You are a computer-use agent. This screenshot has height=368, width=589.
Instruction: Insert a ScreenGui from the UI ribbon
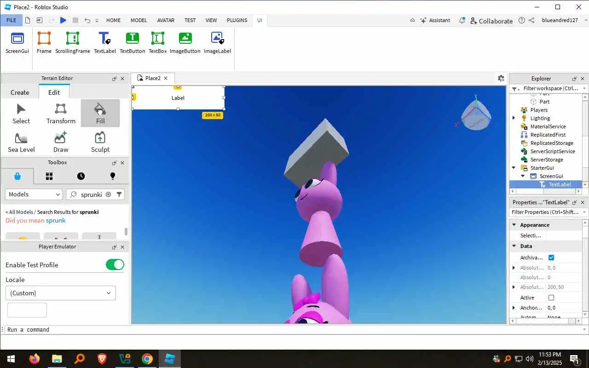[17, 43]
